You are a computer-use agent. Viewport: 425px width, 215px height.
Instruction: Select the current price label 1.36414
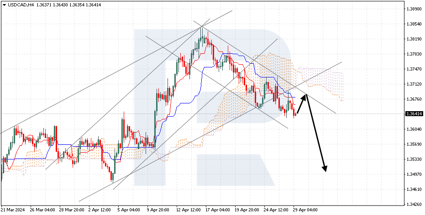[415, 114]
